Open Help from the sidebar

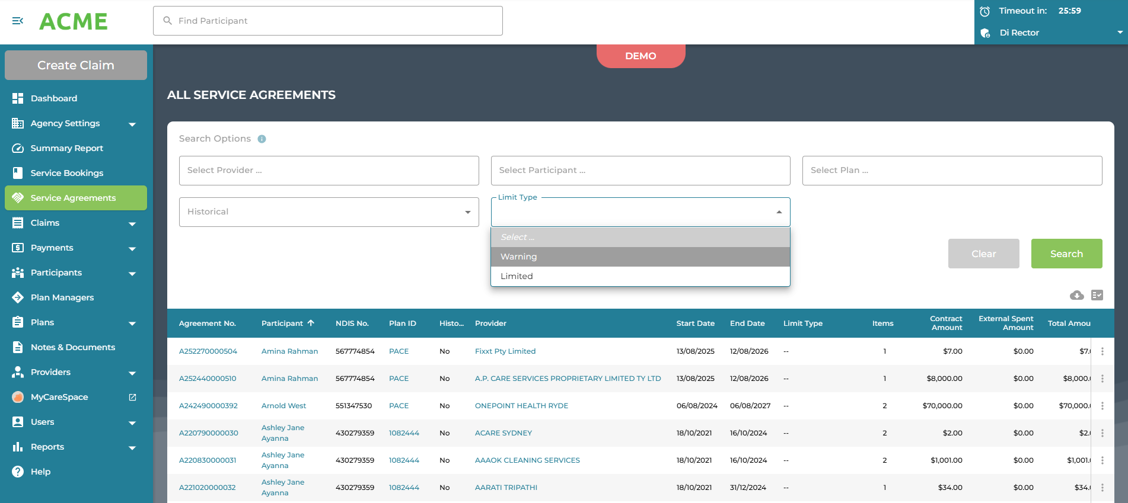(40, 472)
